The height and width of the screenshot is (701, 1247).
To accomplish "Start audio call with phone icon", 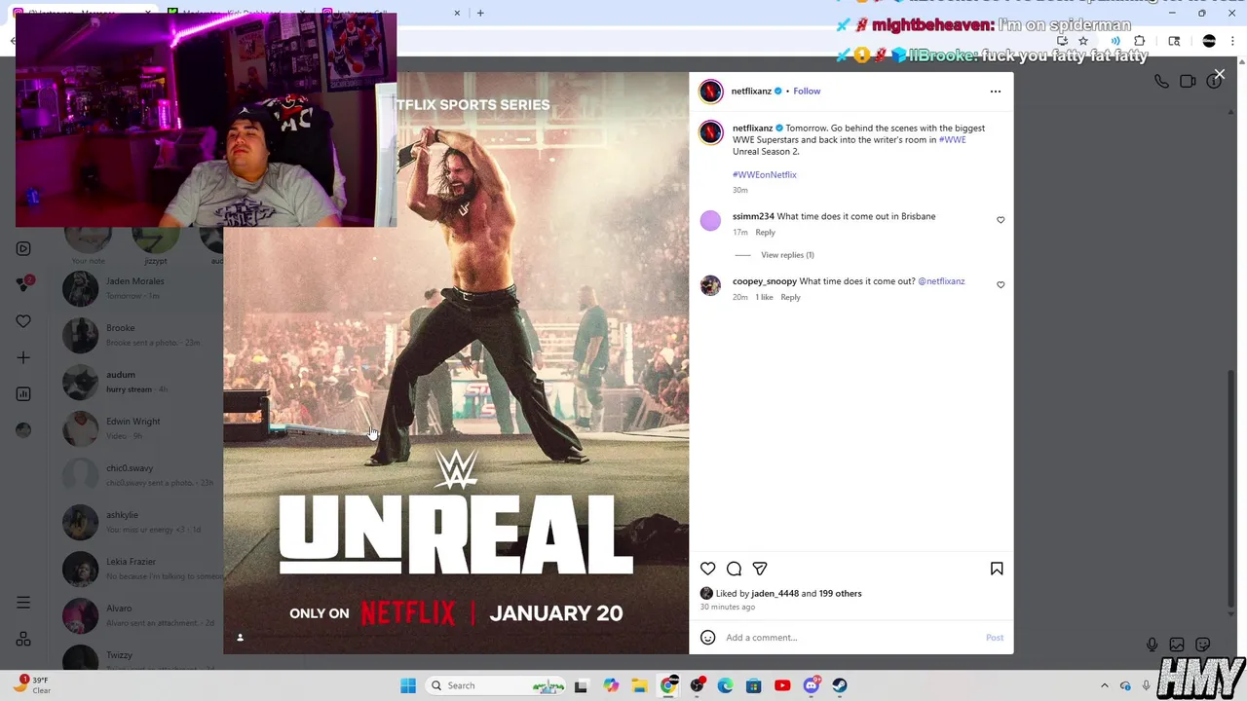I will pyautogui.click(x=1161, y=82).
